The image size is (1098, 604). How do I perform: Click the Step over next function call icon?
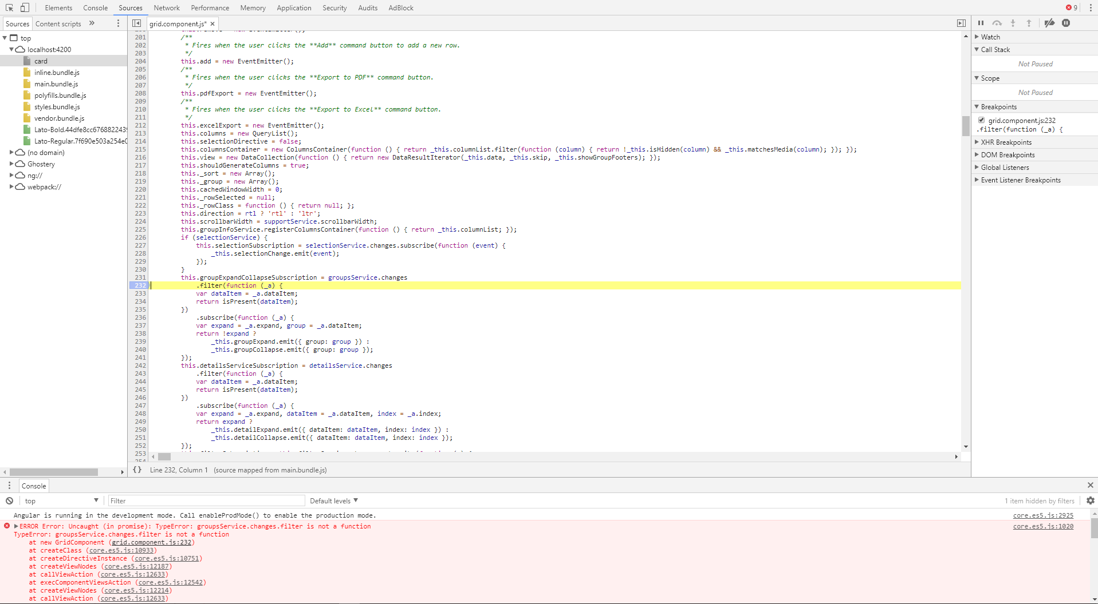(997, 23)
